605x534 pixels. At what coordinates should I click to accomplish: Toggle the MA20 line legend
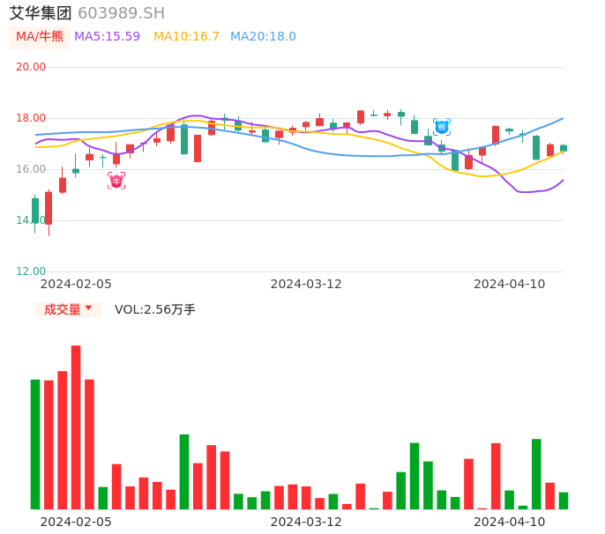[x=263, y=37]
